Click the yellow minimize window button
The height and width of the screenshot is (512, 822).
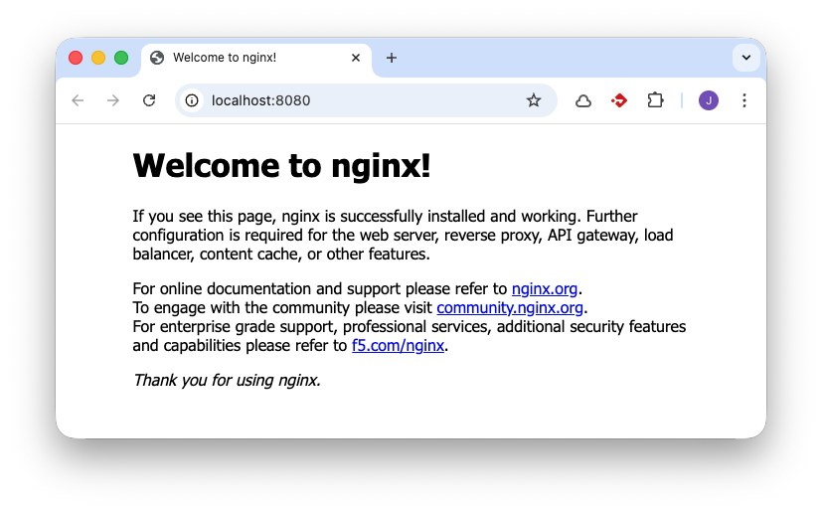pyautogui.click(x=98, y=58)
